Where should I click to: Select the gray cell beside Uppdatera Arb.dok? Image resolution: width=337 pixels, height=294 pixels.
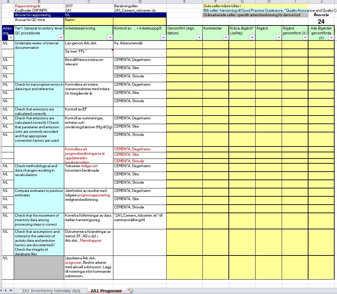(39, 267)
